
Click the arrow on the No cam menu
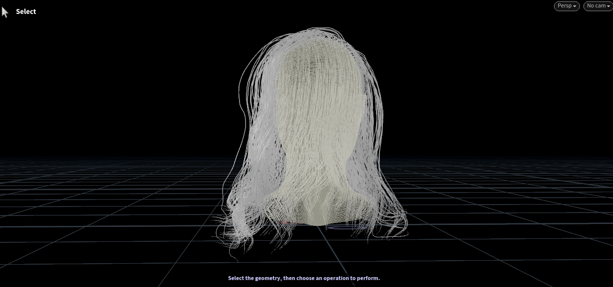(x=608, y=6)
